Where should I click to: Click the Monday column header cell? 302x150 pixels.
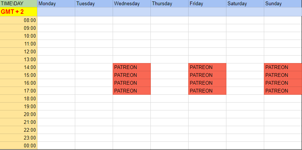tap(56, 4)
